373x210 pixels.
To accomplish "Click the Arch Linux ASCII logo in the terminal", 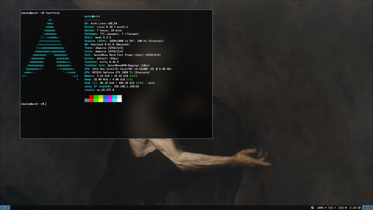I will 49,48.
